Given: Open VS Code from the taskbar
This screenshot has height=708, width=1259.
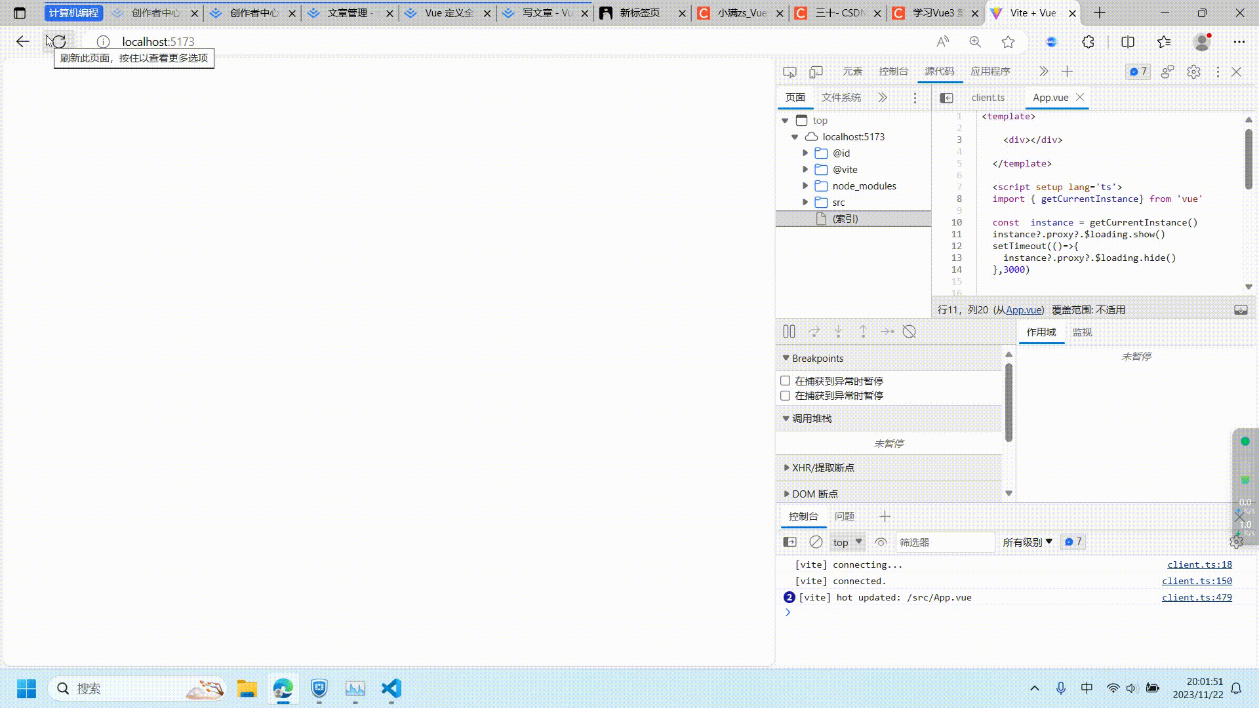Looking at the screenshot, I should [x=391, y=689].
